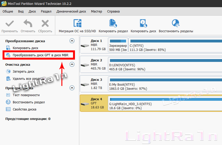Click Partition Recovery icon in sidebar
The image size is (222, 145).
click(x=8, y=102)
